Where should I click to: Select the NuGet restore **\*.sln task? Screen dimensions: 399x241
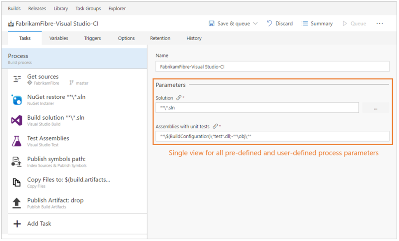(x=77, y=100)
